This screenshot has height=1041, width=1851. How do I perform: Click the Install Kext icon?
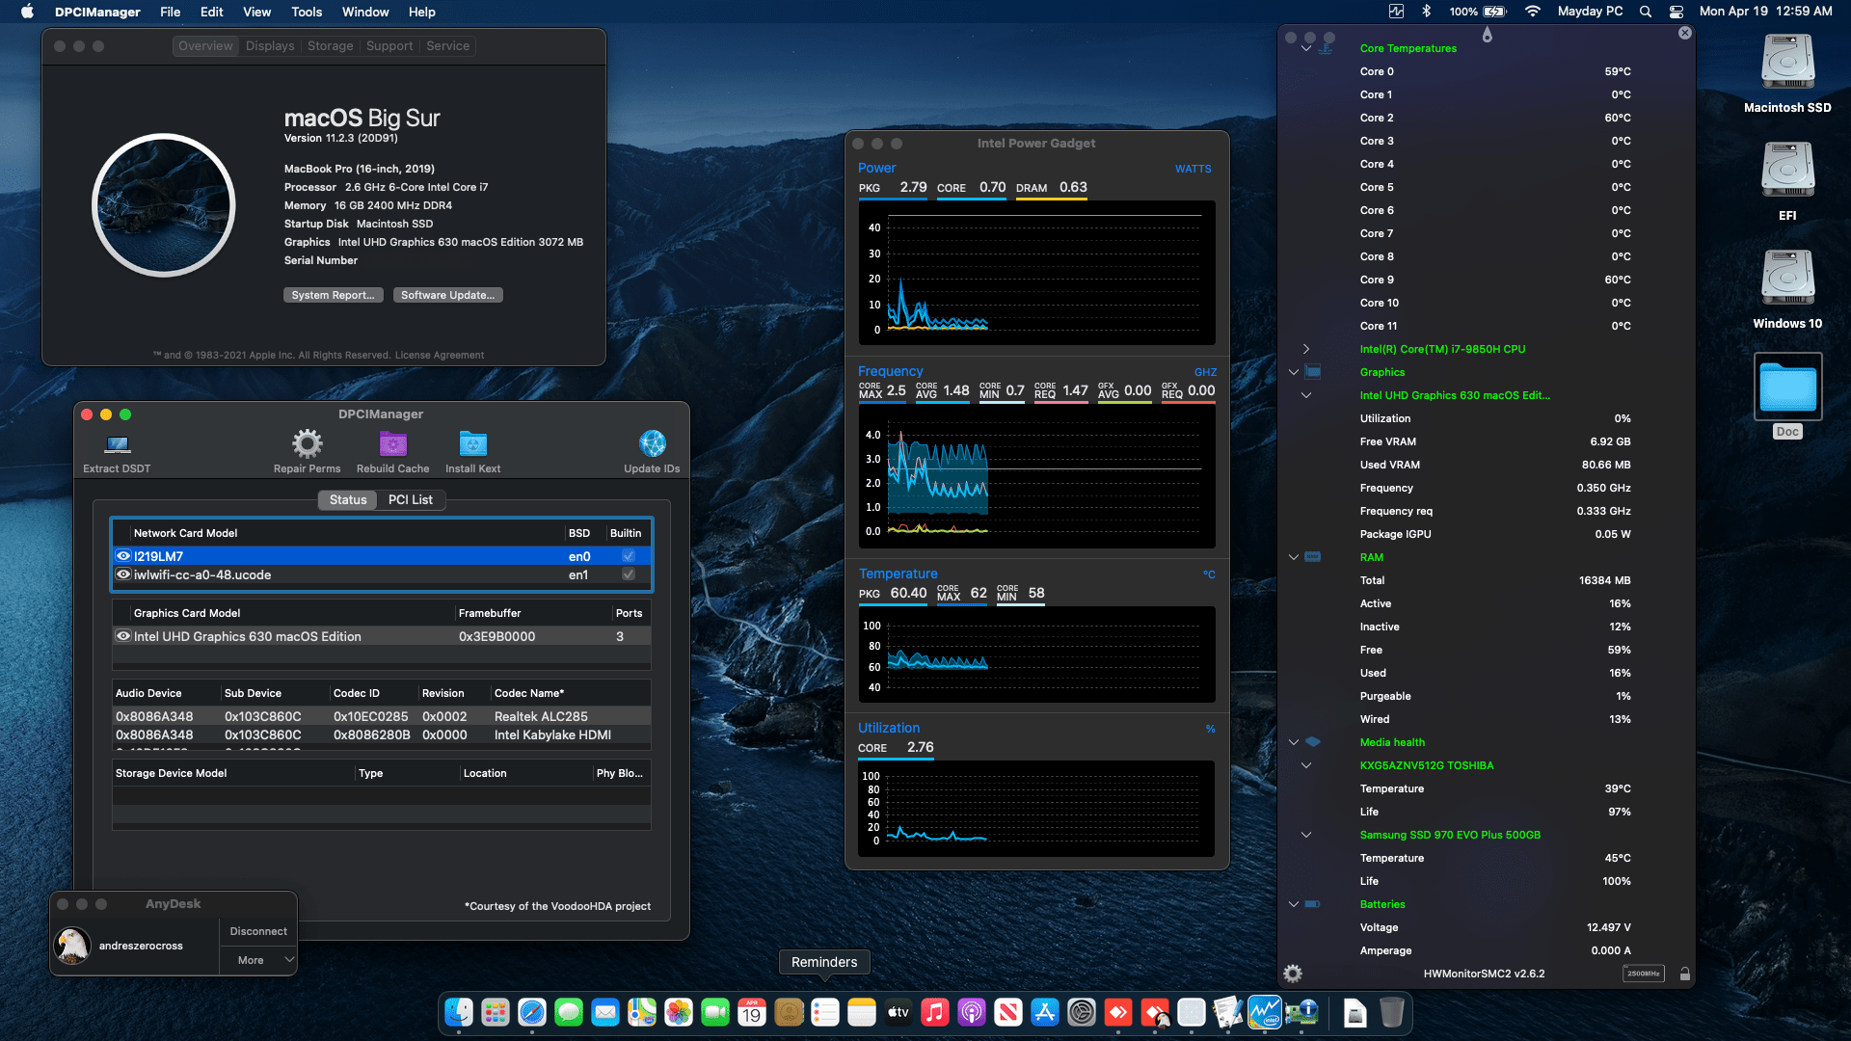point(472,443)
